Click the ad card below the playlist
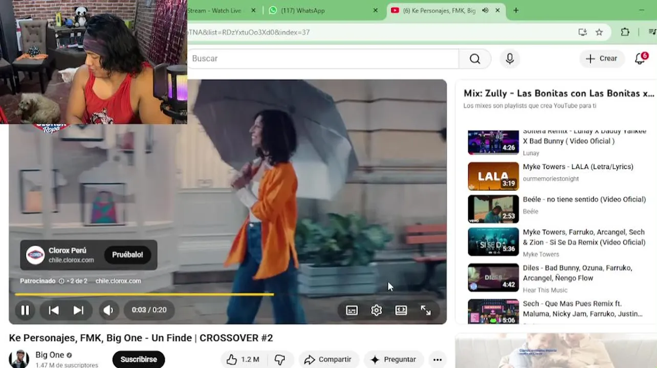This screenshot has width=657, height=368. [556, 351]
